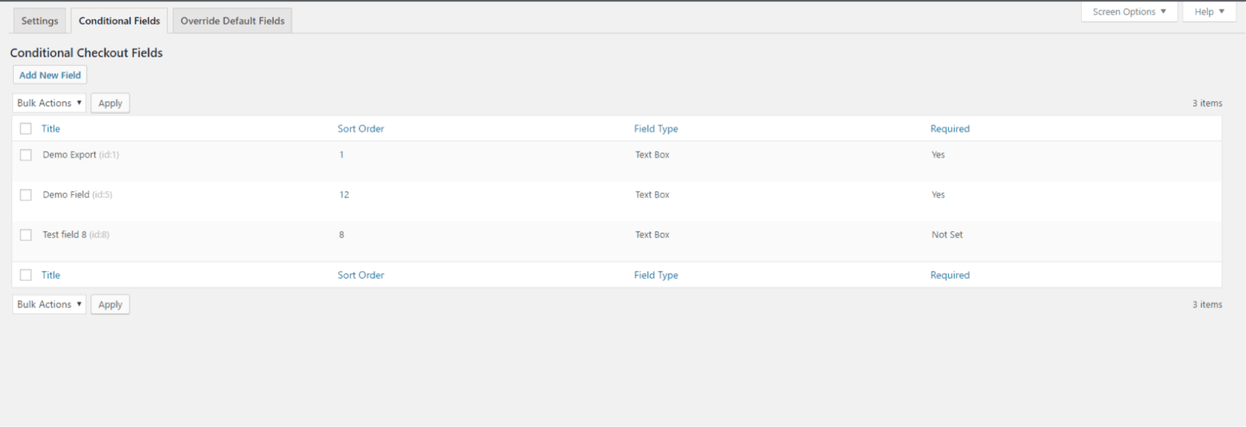Sort by Field Type header column

656,129
